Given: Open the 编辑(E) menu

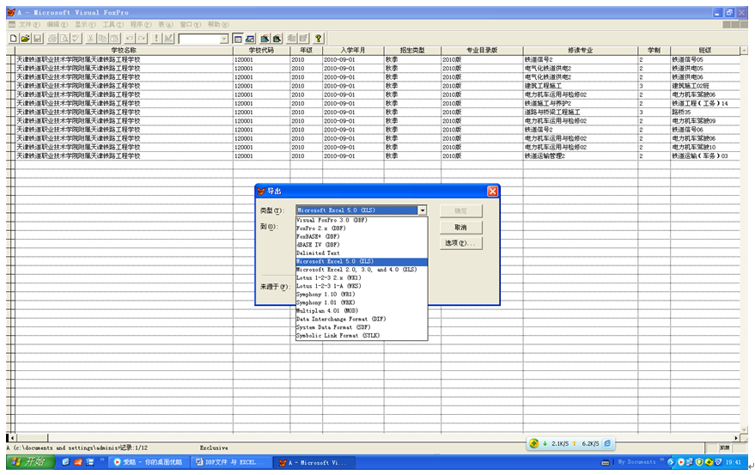Looking at the screenshot, I should 58,25.
